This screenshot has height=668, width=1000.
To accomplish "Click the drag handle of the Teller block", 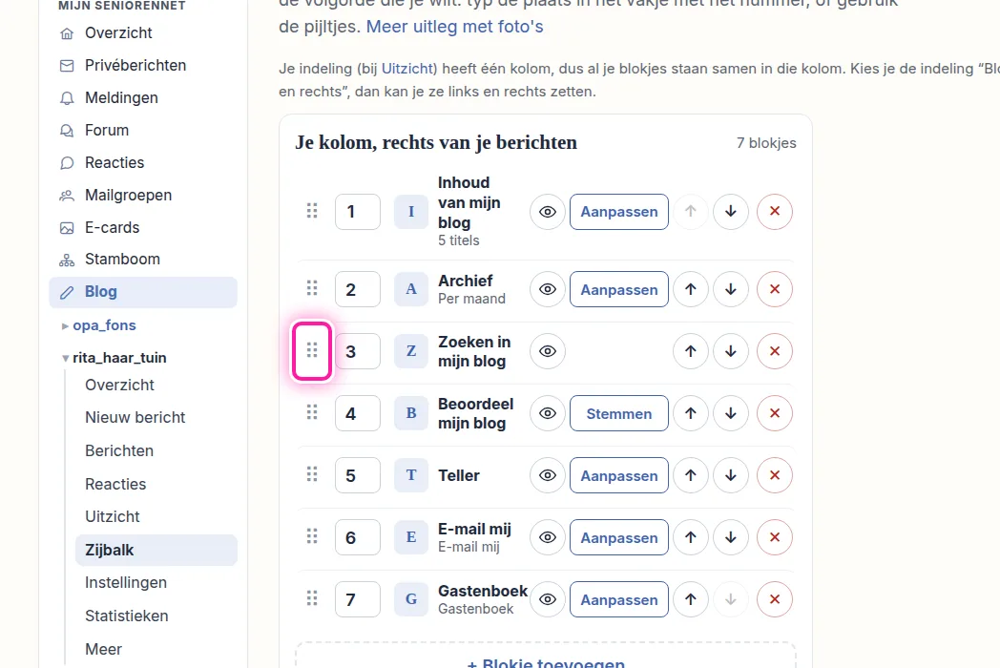I will [312, 474].
